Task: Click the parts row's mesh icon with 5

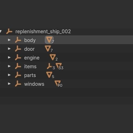Action: (x=50, y=75)
